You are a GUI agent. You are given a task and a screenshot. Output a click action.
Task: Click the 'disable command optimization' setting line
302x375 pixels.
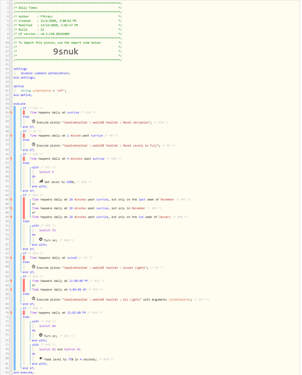[x=45, y=73]
